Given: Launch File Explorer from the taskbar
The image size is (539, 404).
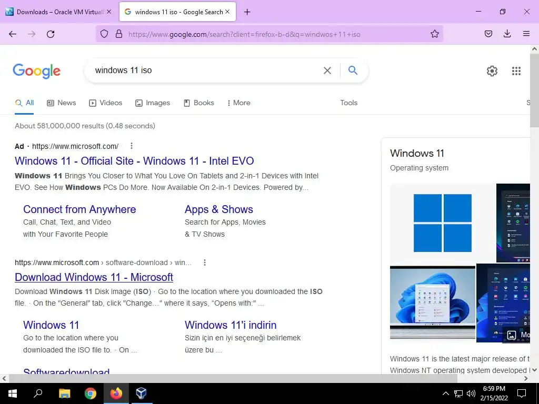Looking at the screenshot, I should tap(64, 393).
